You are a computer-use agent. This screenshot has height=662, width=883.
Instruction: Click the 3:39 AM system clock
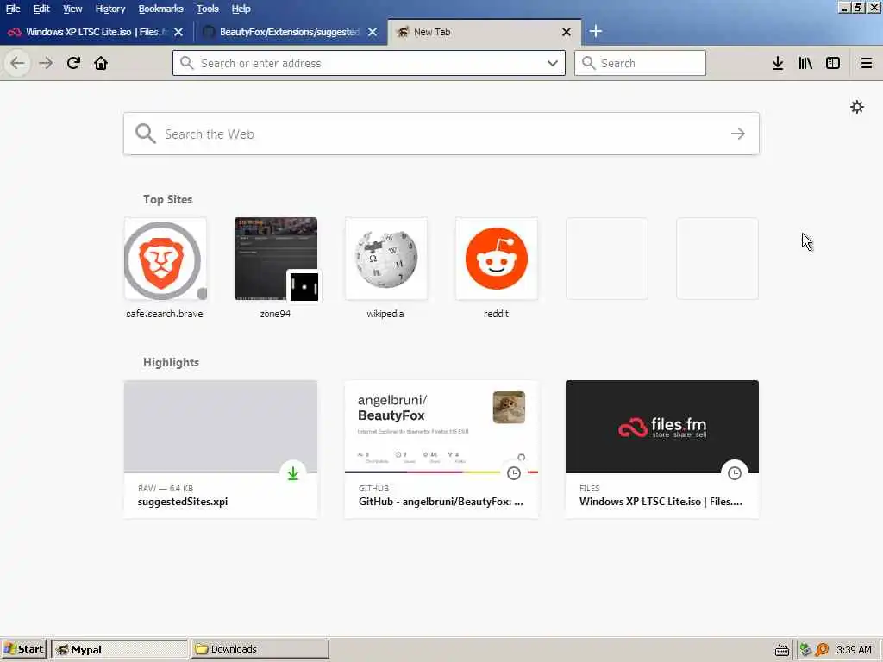854,650
